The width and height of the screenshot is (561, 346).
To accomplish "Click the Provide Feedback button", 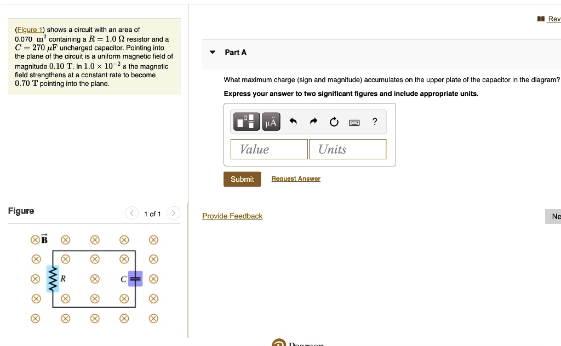I will (232, 216).
